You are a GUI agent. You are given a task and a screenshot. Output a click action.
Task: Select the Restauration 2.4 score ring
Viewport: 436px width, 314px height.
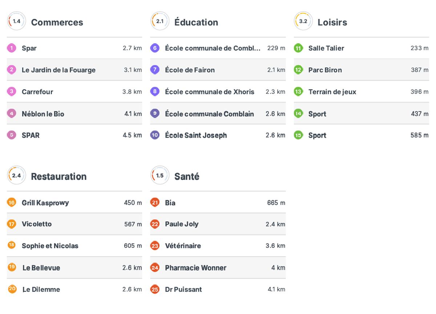[16, 176]
